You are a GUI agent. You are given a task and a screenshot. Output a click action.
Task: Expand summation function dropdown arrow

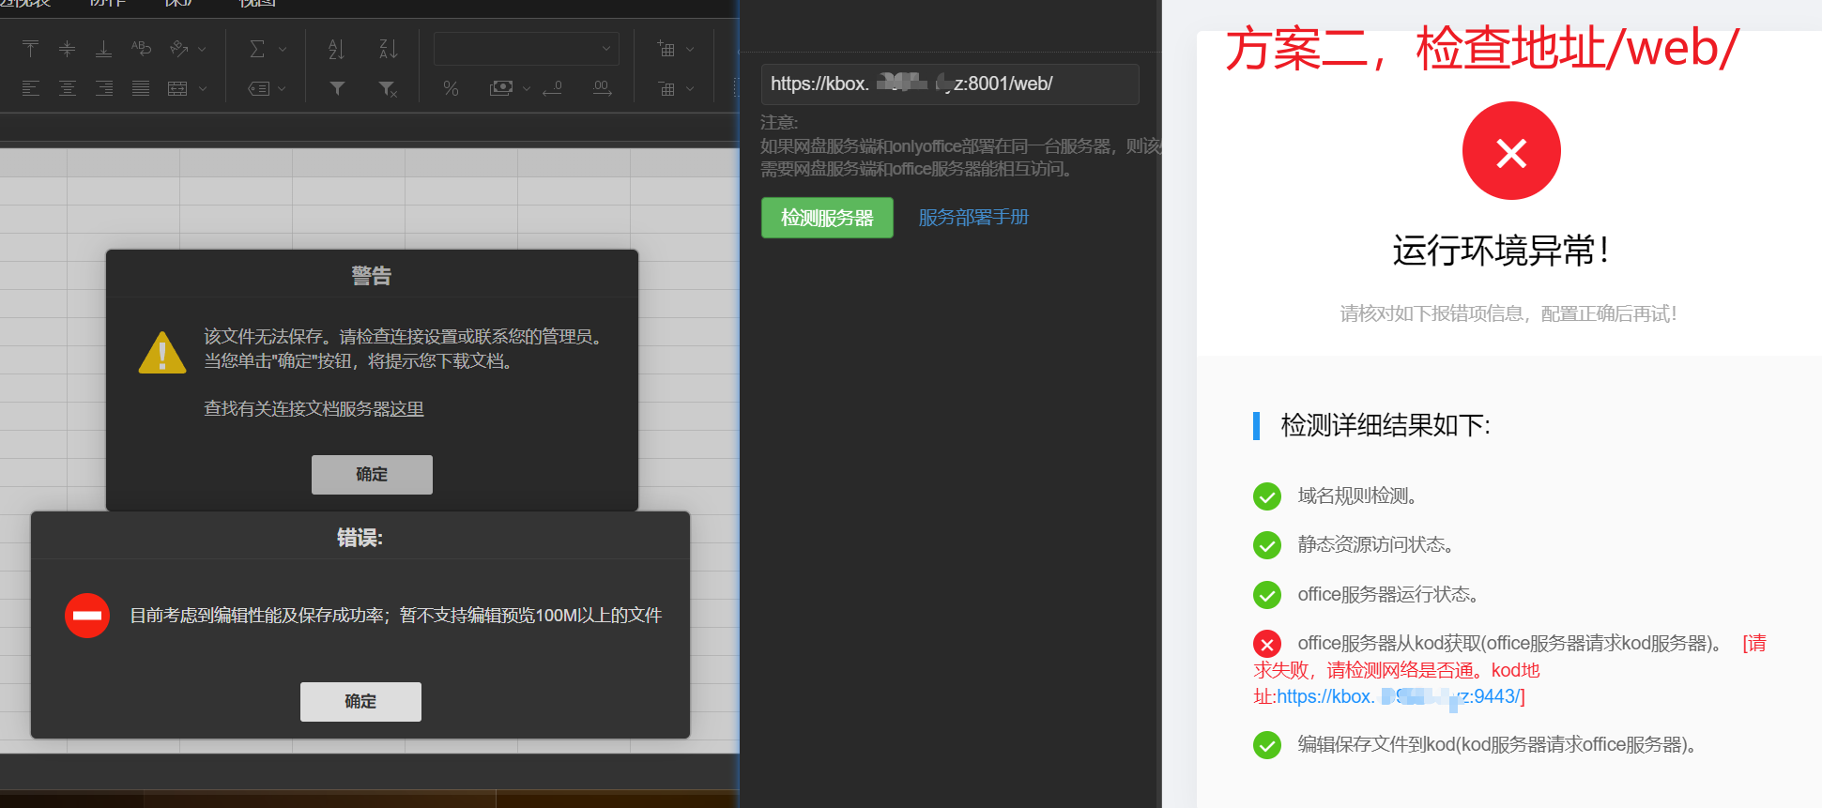click(x=283, y=49)
